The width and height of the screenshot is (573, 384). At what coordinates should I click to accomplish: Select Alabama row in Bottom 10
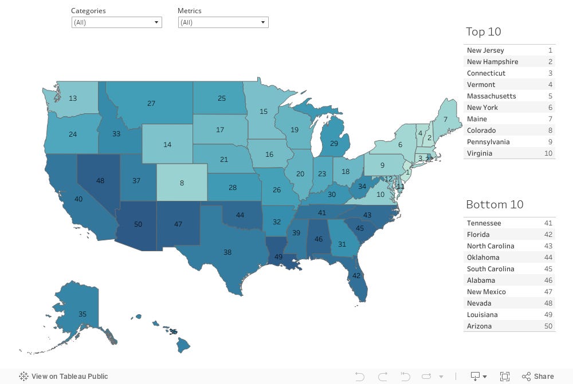pos(509,280)
